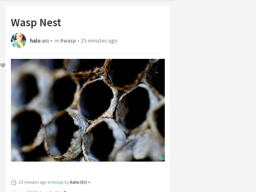
Task: Click the footer '25 minutes ago' timestamp
Action: [33, 182]
